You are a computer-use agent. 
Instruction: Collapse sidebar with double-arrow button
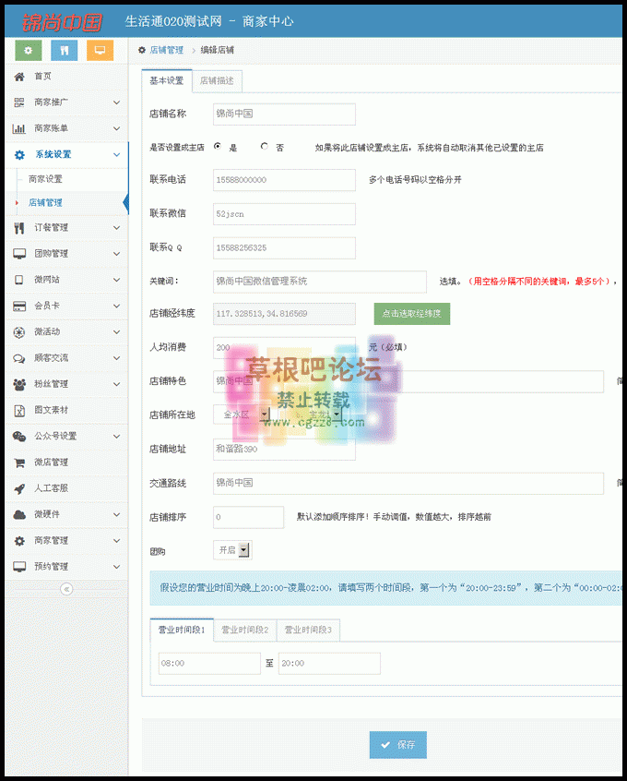click(x=66, y=589)
